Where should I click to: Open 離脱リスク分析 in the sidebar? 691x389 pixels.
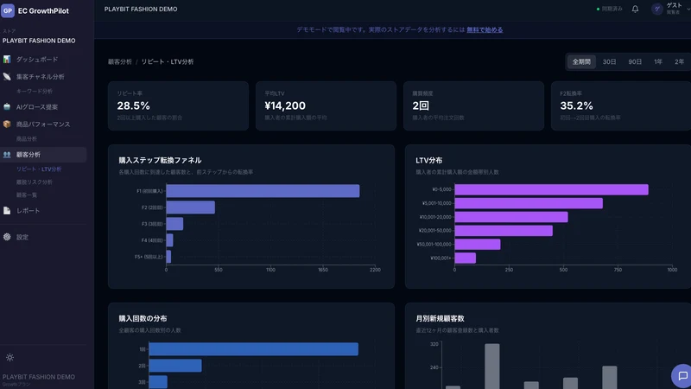pos(35,182)
